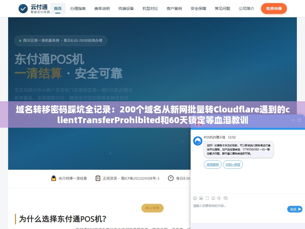The width and height of the screenshot is (305, 229).
Task: Open 公司简介 in the nav bar
Action: point(247,9)
